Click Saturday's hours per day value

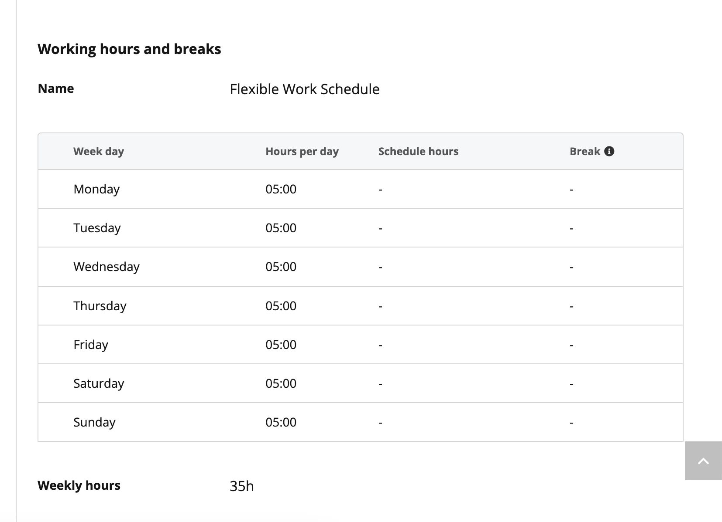coord(281,383)
